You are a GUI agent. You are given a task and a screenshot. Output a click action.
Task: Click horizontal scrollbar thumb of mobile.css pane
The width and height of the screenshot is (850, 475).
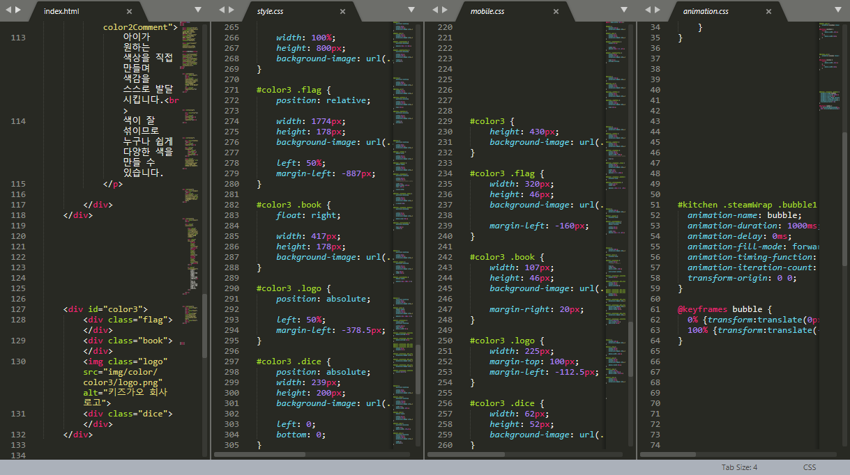[x=466, y=454]
